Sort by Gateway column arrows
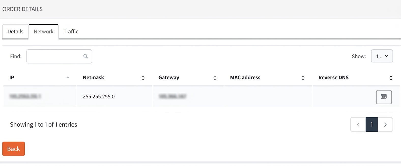The image size is (401, 166). pyautogui.click(x=215, y=78)
